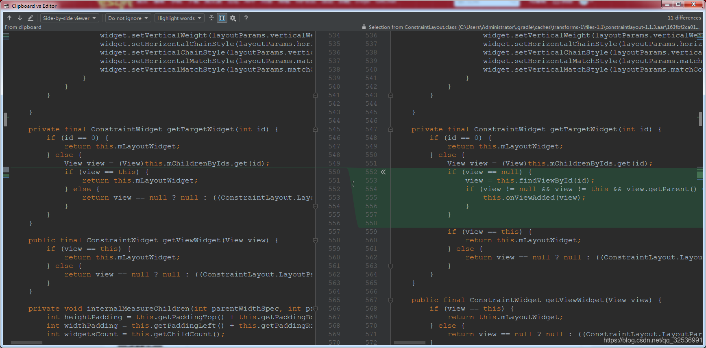Accept change with the double-chevron arrow

point(383,172)
